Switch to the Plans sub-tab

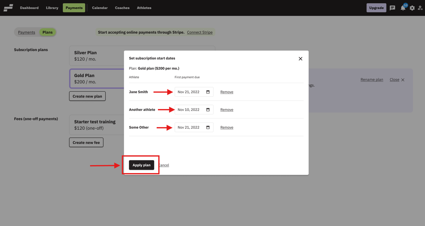pyautogui.click(x=48, y=32)
